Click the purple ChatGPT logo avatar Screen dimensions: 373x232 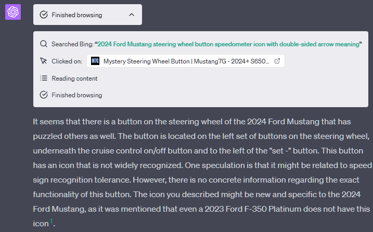pyautogui.click(x=13, y=12)
